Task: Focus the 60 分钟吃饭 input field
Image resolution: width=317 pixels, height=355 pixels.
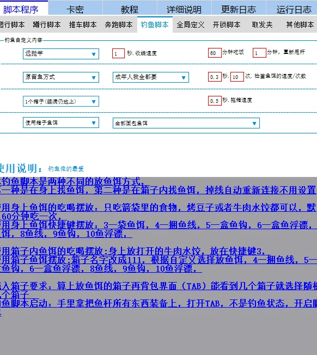Action: pyautogui.click(x=215, y=53)
